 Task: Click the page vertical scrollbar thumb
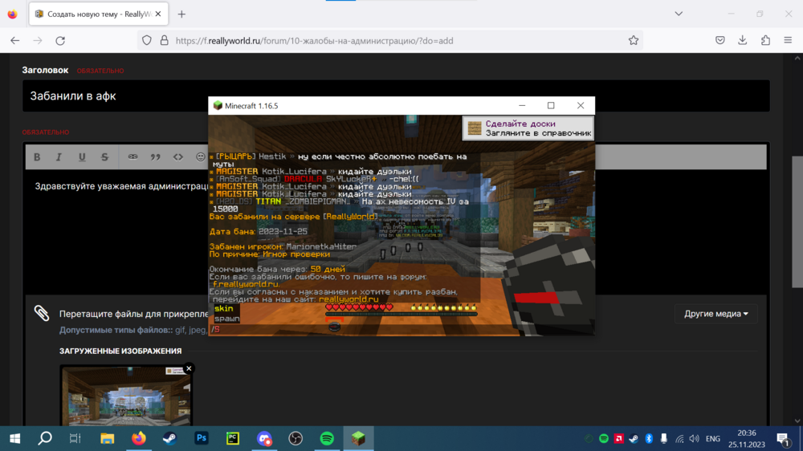tap(797, 221)
